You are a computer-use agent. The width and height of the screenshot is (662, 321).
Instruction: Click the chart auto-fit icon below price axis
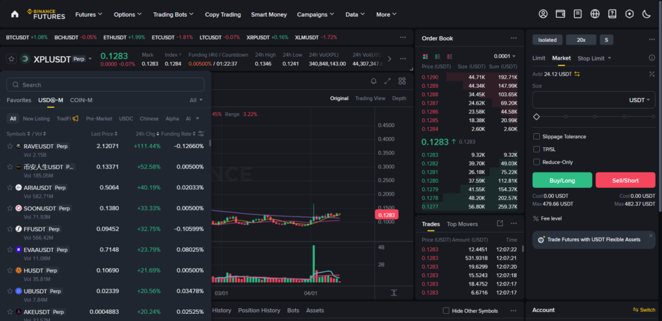tap(394, 293)
